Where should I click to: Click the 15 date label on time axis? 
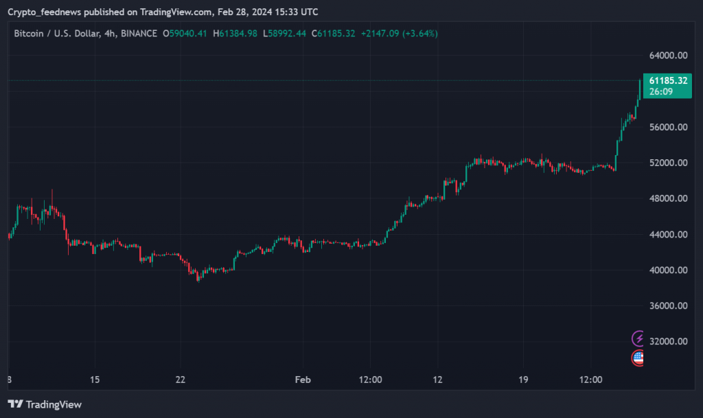pos(95,380)
